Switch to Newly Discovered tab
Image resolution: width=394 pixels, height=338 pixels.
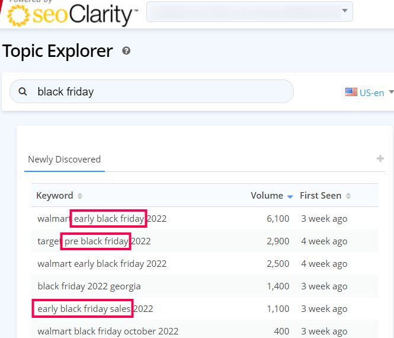click(x=65, y=160)
